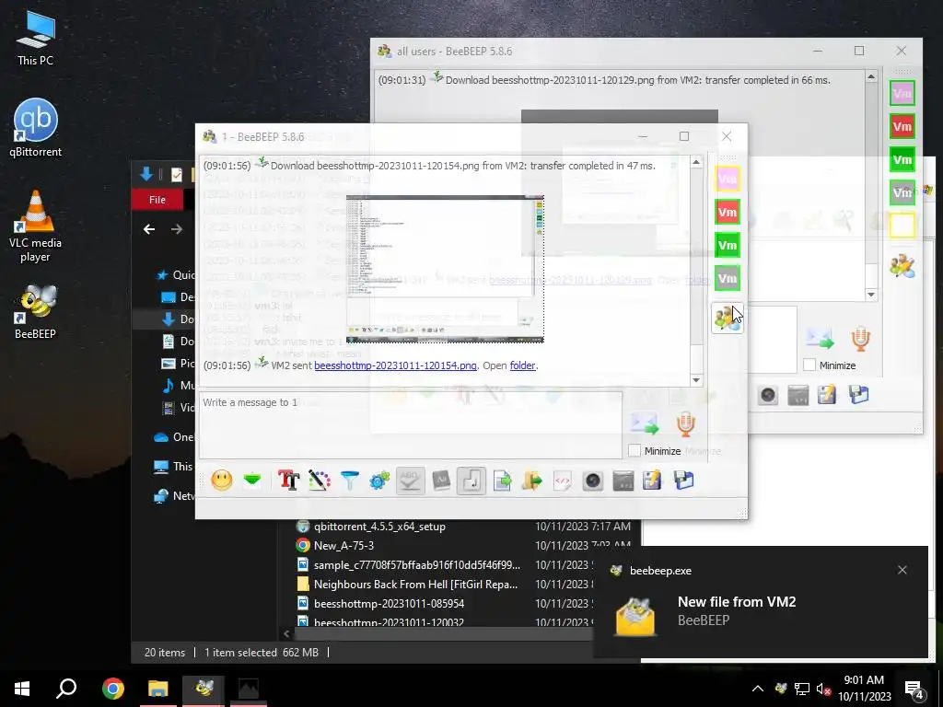Select beesshottmp-20231011-085954 file
Image resolution: width=943 pixels, height=707 pixels.
click(x=390, y=603)
